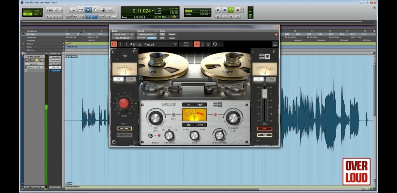Select IN monitoring on Tapedesk
The height and width of the screenshot is (193, 397).
(x=188, y=105)
